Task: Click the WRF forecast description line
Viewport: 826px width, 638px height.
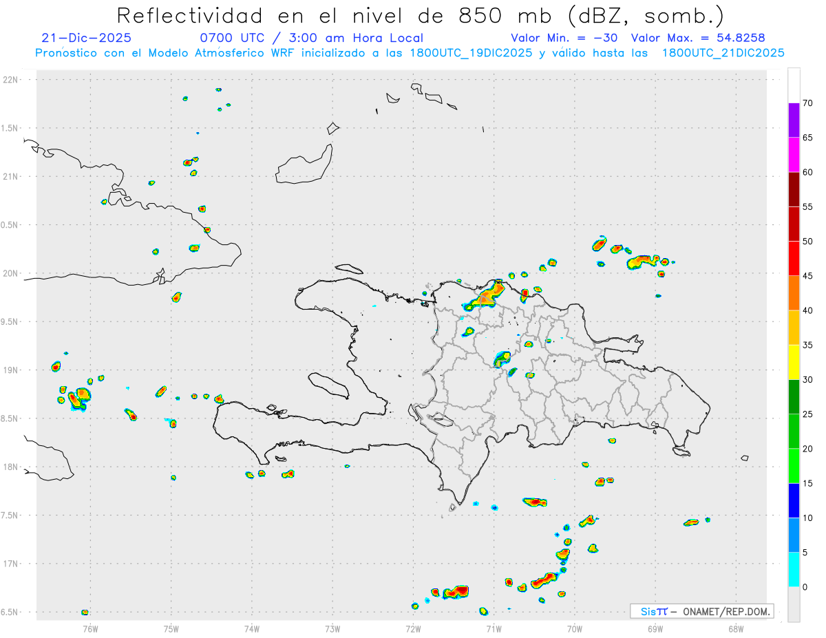Action: tap(410, 53)
